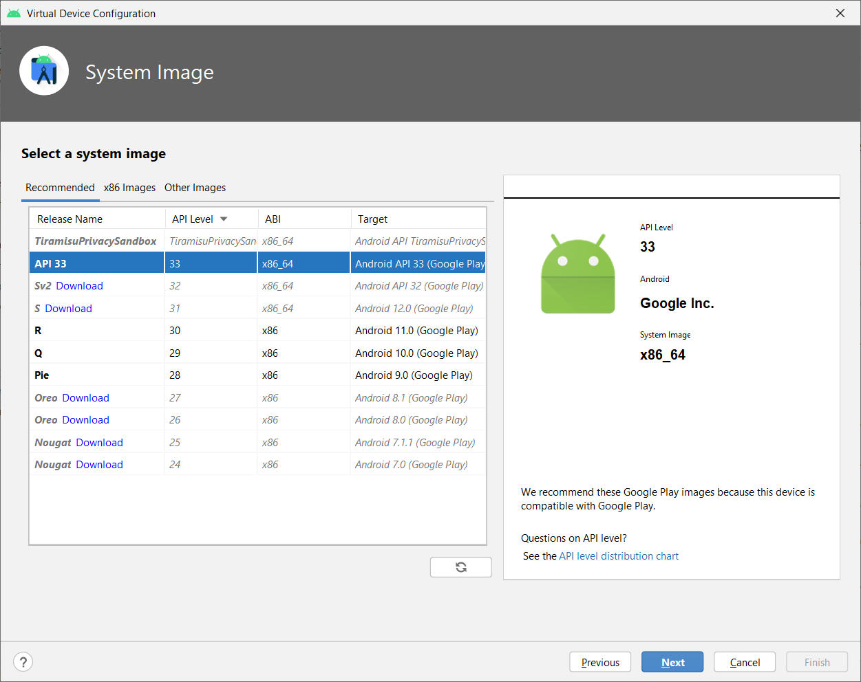Click the Cancel button
Viewport: 861px width, 682px height.
point(745,662)
